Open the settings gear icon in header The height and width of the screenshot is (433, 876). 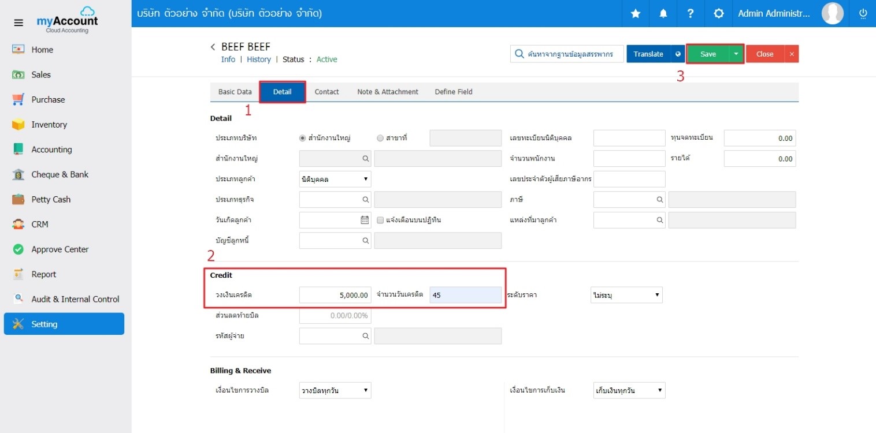coord(719,13)
